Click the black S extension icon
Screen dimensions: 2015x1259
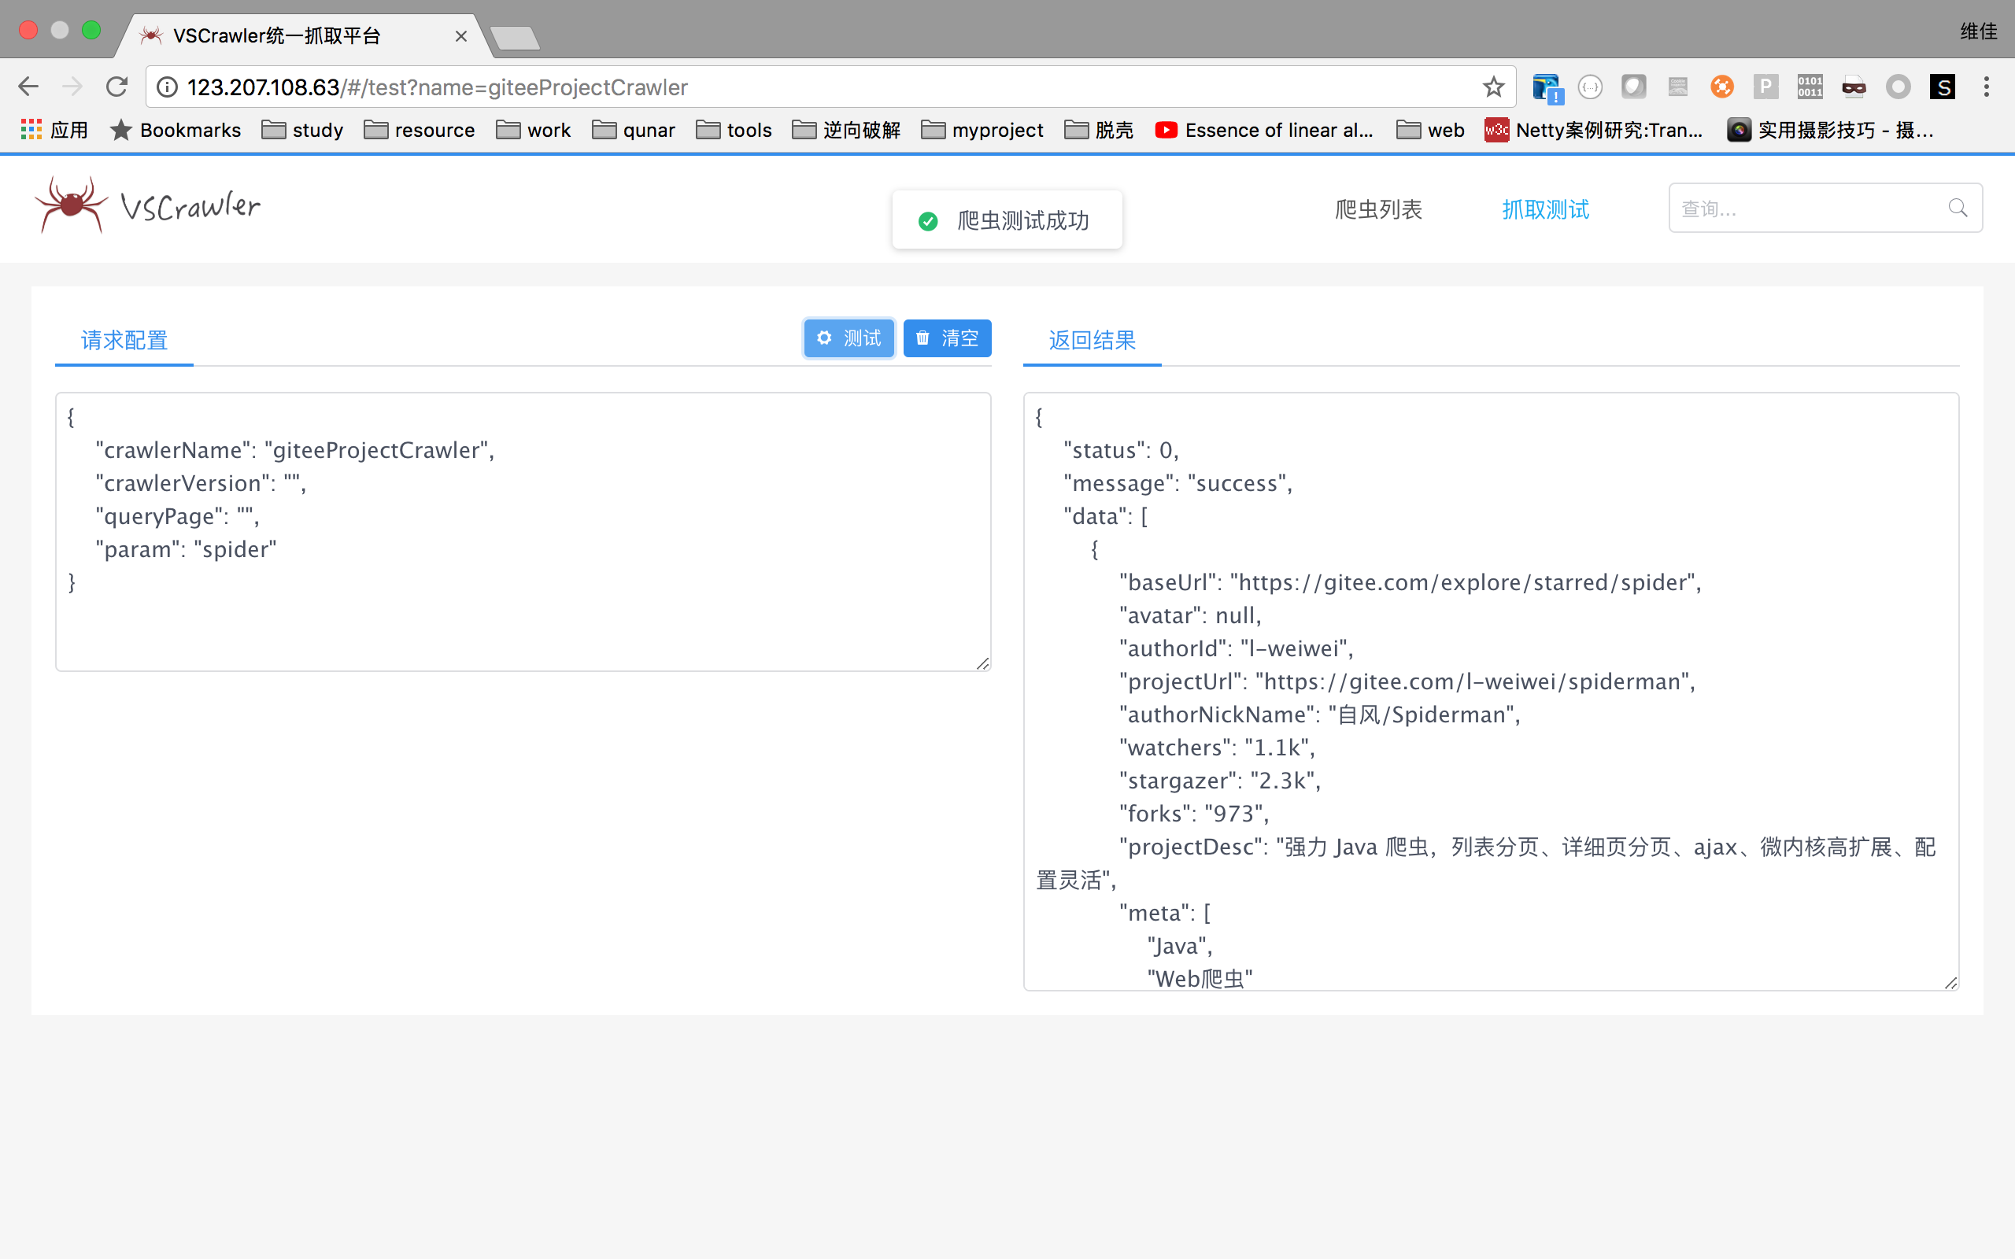point(1942,87)
